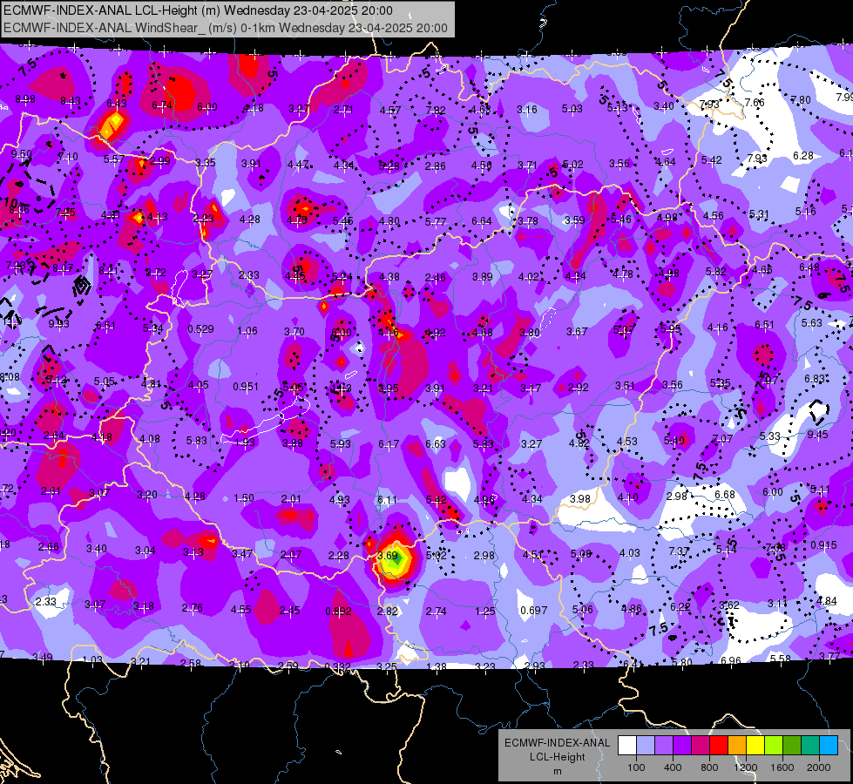Click the wind shear value 0.892
The height and width of the screenshot is (784, 853).
tap(339, 611)
